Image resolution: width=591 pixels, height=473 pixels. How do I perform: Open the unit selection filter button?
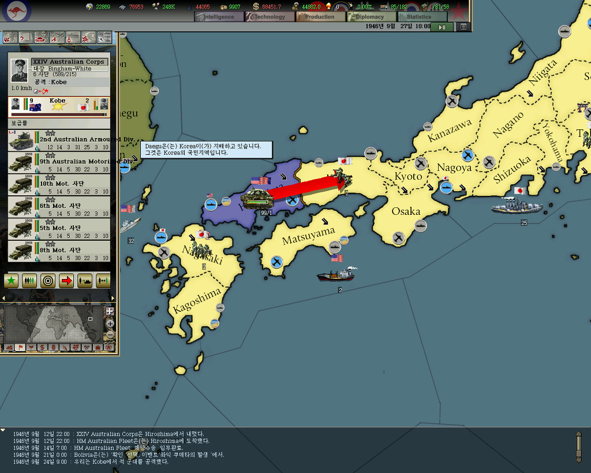tap(104, 38)
